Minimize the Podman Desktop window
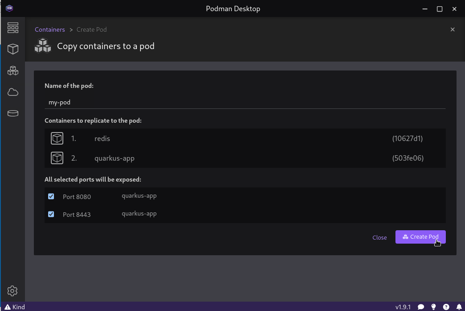The height and width of the screenshot is (311, 465). point(425,8)
